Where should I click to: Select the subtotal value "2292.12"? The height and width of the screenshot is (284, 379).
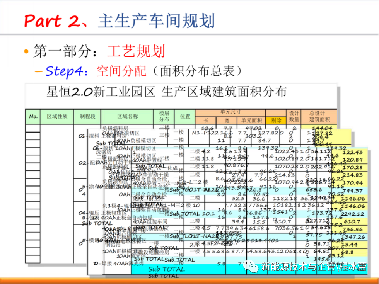click(x=352, y=214)
